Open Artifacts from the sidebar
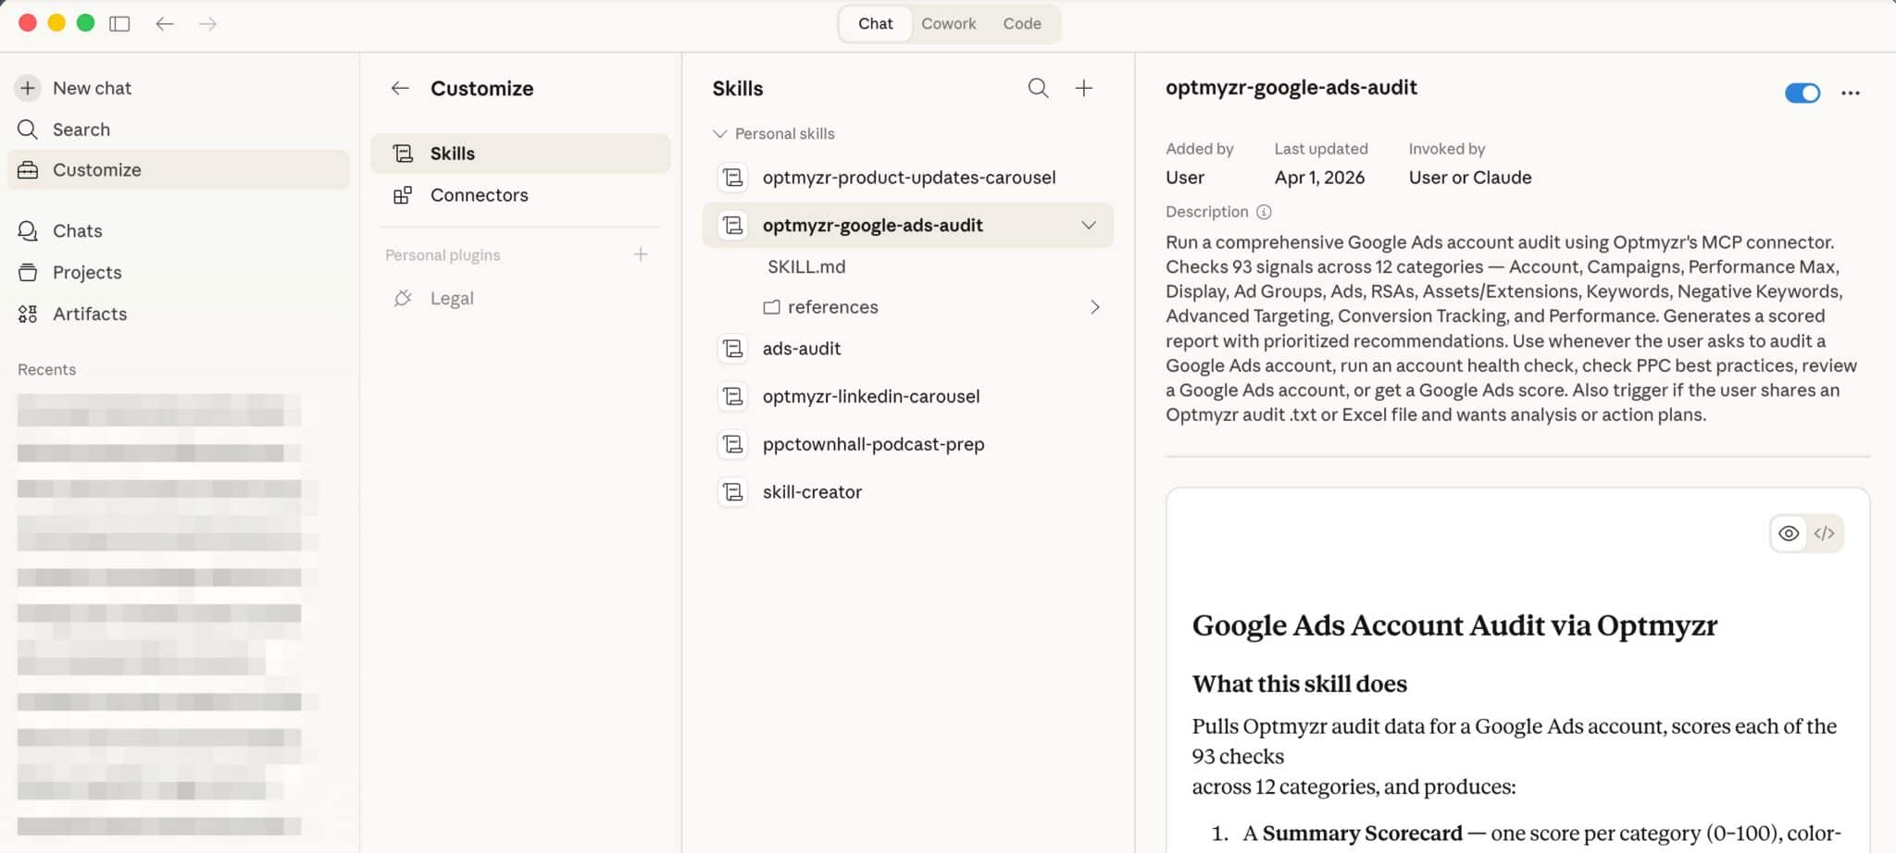Image resolution: width=1896 pixels, height=853 pixels. pos(178,315)
